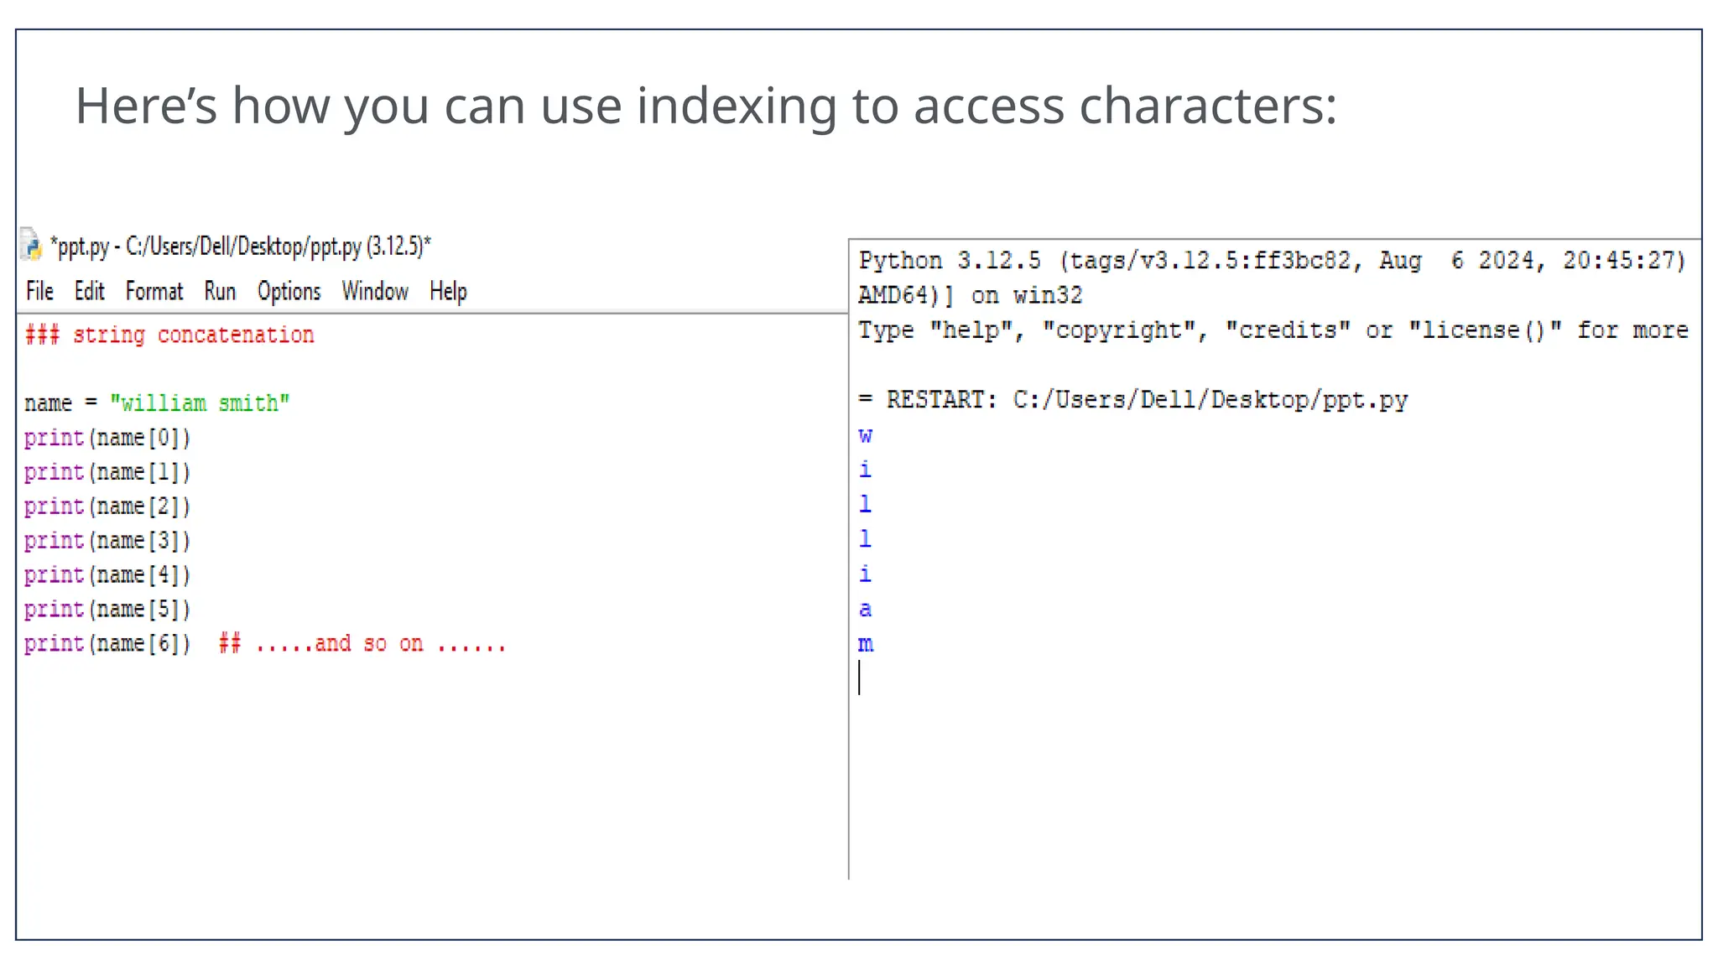
Task: Open the Window menu
Action: point(375,291)
